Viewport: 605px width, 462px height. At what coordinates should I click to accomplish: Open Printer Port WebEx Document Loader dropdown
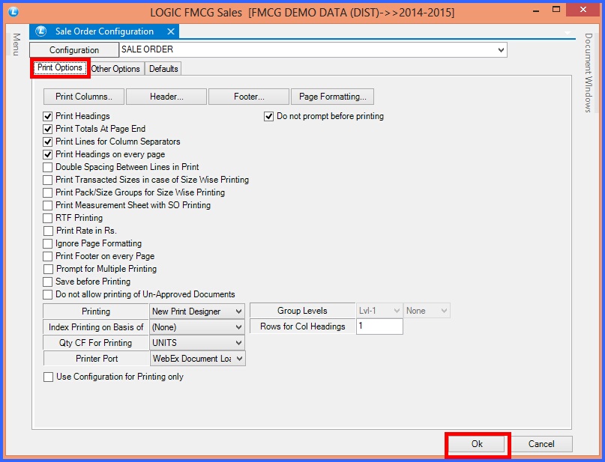click(197, 359)
